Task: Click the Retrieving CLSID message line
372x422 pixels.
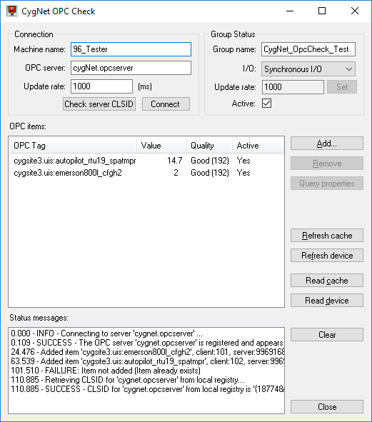Action: coord(127,380)
